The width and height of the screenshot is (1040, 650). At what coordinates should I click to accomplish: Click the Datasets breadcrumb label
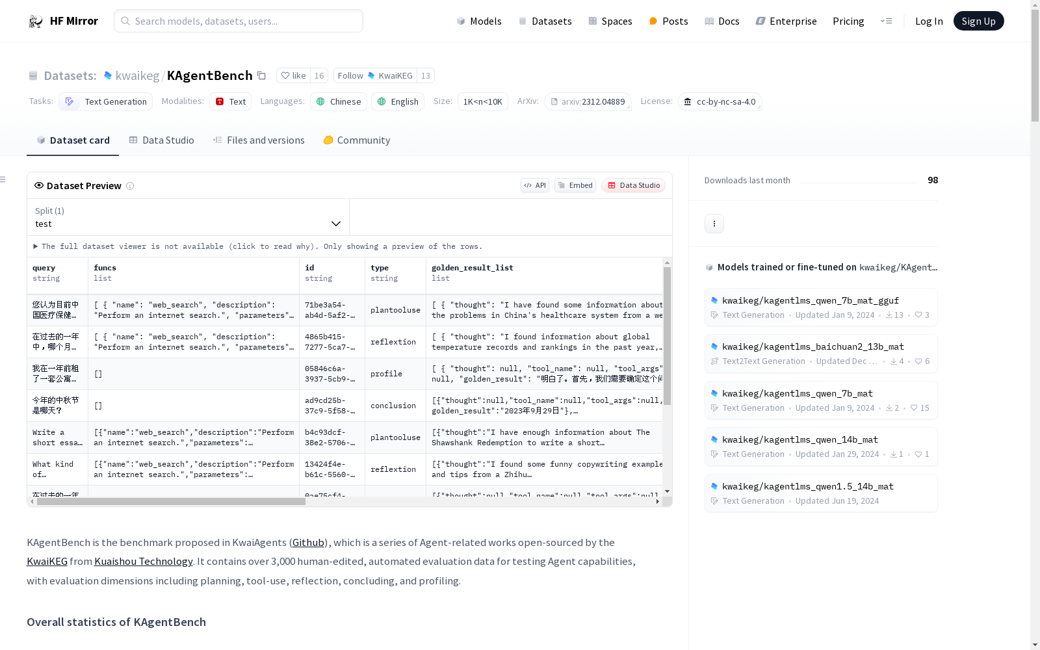[70, 75]
